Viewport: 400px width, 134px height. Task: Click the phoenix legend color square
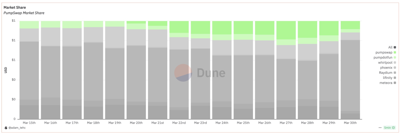pos(395,68)
